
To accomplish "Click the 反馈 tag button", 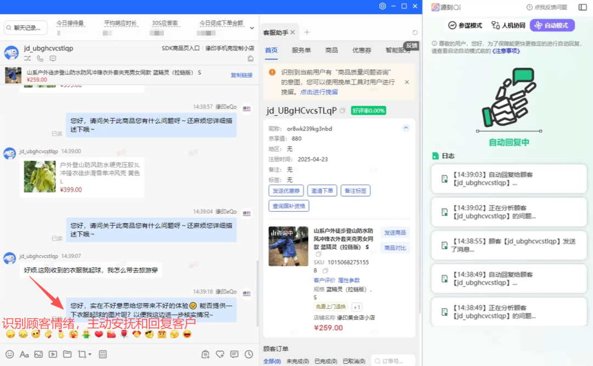I will coord(412,46).
